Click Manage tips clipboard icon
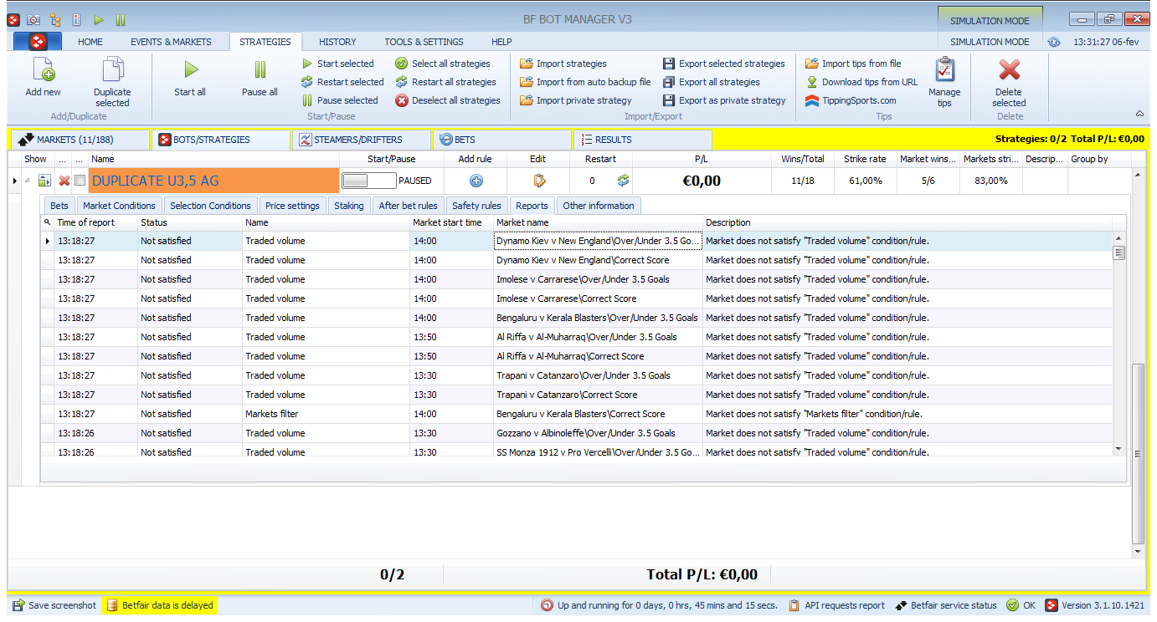 944,70
